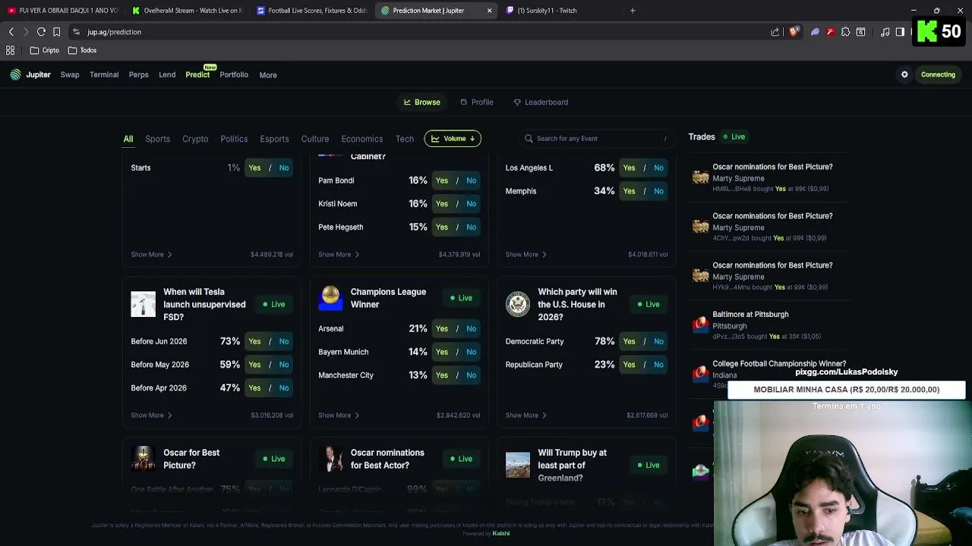The height and width of the screenshot is (546, 972).
Task: Expand the More navigation menu
Action: [268, 75]
